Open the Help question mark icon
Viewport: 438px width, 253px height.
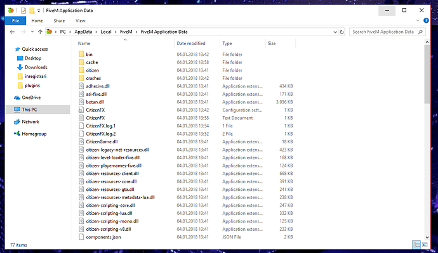tap(426, 20)
